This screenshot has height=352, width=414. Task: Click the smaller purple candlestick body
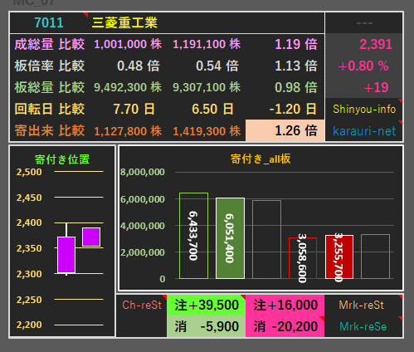coord(91,237)
